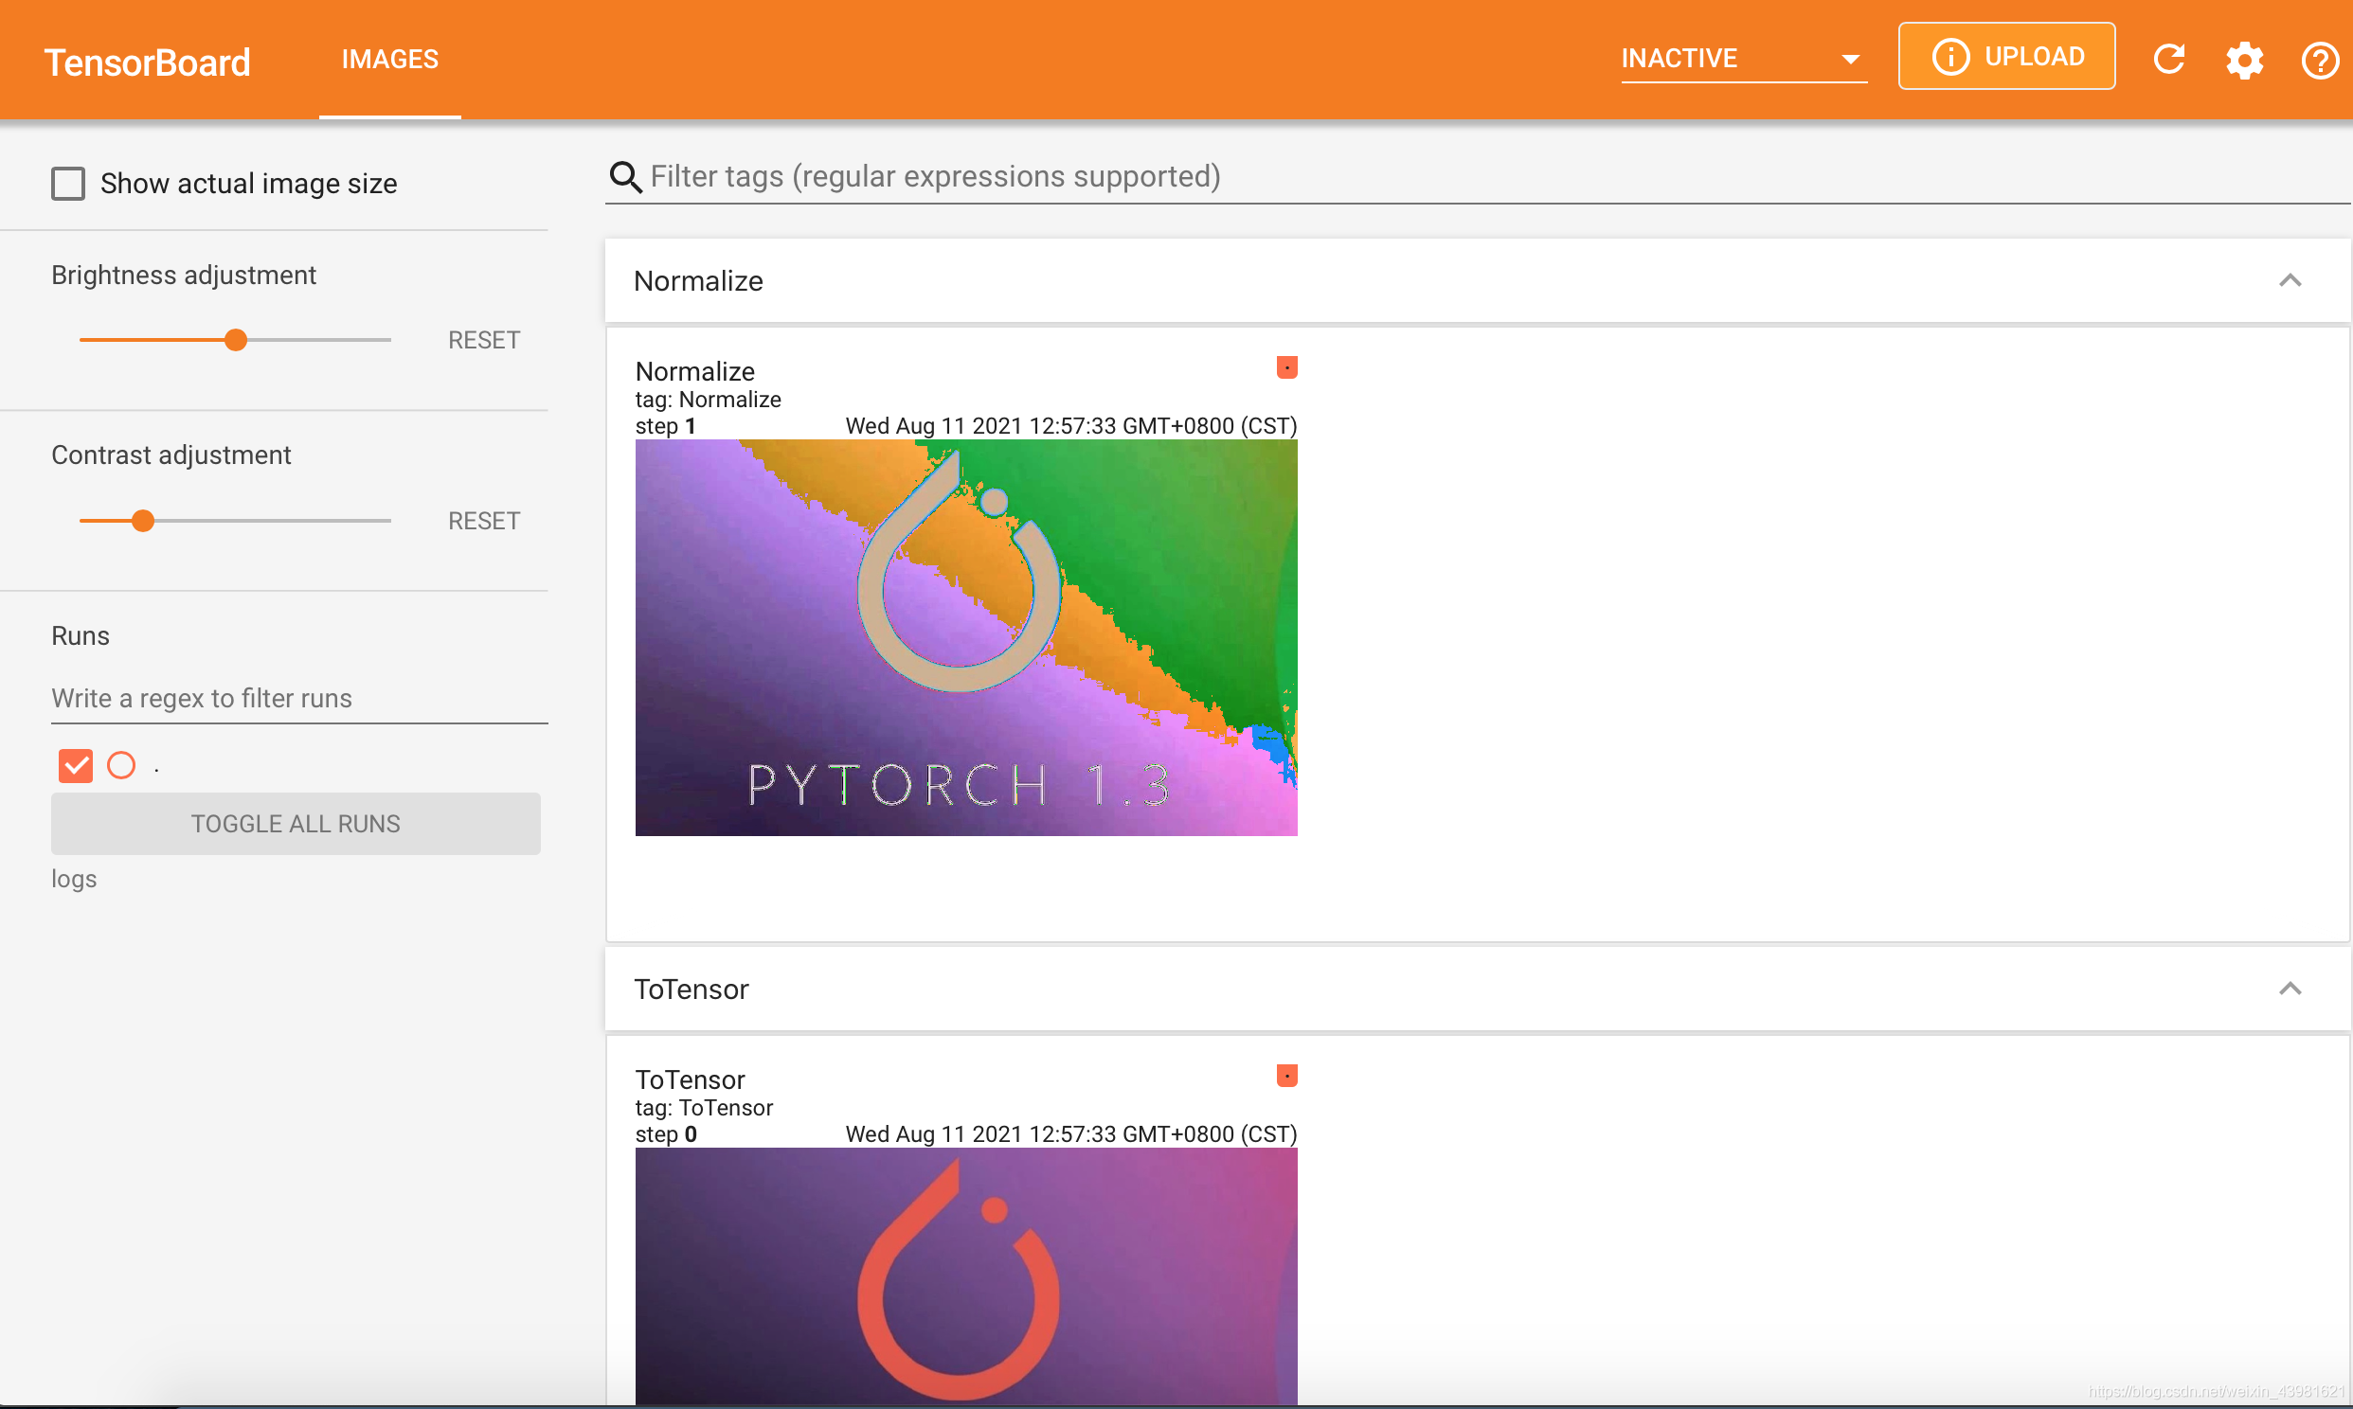2353x1409 pixels.
Task: Click the TensorBoard refresh icon
Action: (x=2170, y=59)
